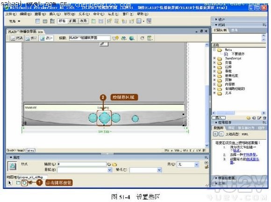
Task: Click the 标题 title input field
Action: click(90, 38)
